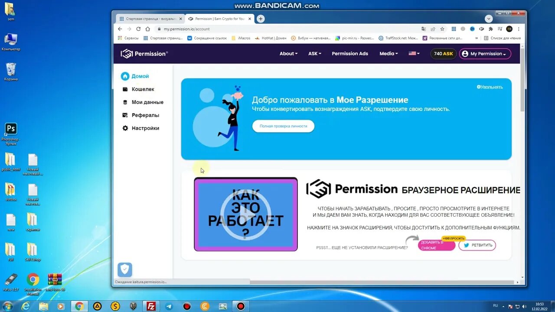
Task: Click World of Tanks taskbar icon
Action: (133, 306)
